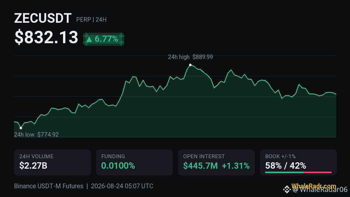Click the 58% / 42% book ratio
350x197 pixels.
(x=286, y=166)
